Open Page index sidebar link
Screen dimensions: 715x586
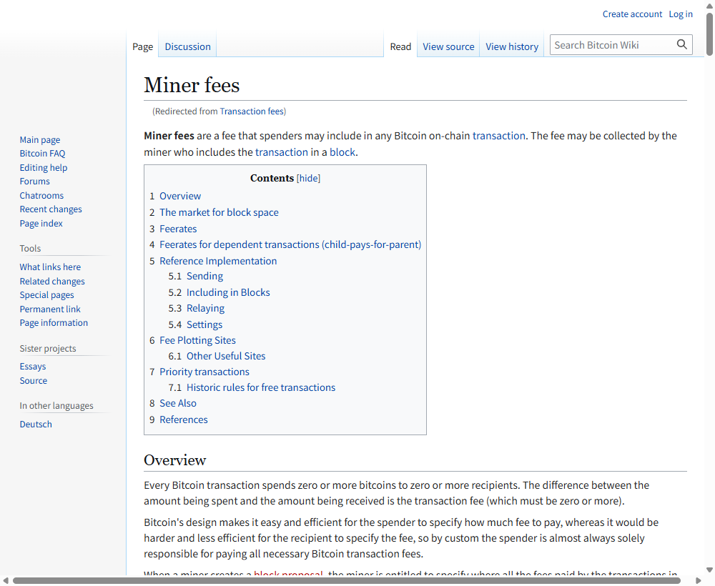pyautogui.click(x=41, y=223)
